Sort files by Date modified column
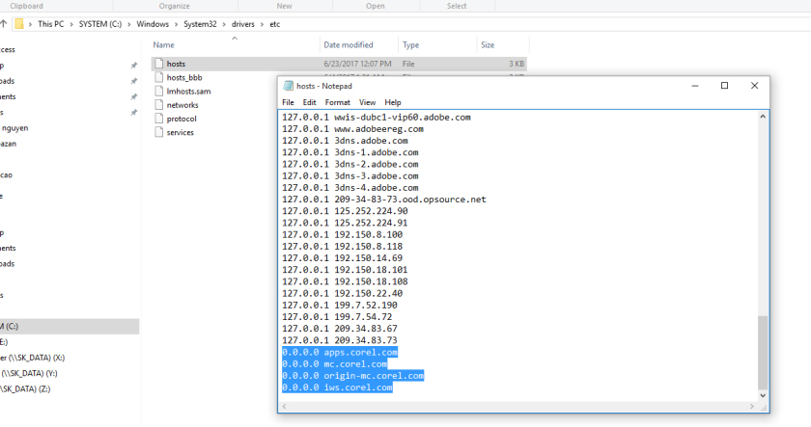This screenshot has height=427, width=811. pos(349,45)
